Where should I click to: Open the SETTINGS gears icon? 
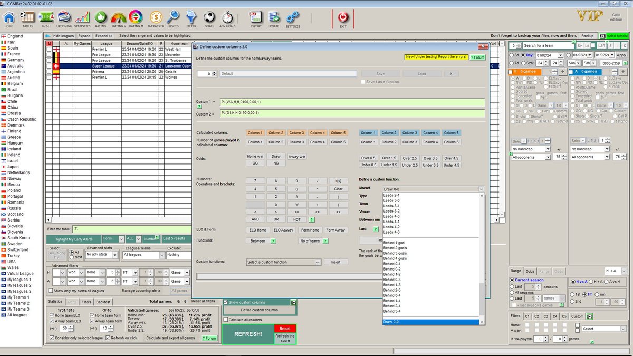(x=292, y=19)
